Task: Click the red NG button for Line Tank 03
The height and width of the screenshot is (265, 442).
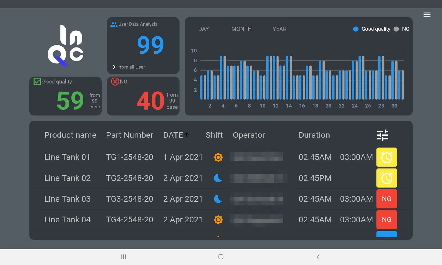Action: click(x=386, y=199)
